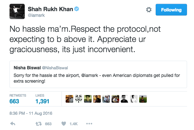Open the gear settings dropdown
This screenshot has width=194, height=130.
148,10
